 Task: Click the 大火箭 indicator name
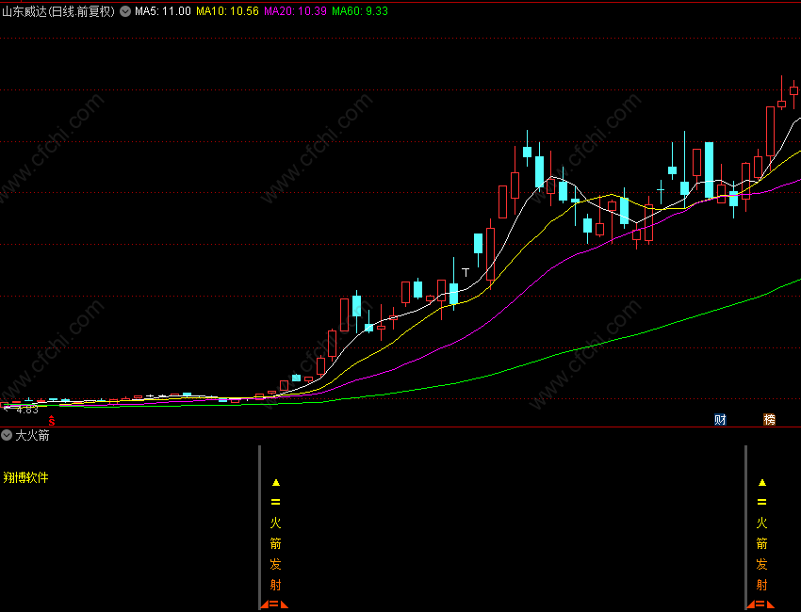pyautogui.click(x=32, y=435)
